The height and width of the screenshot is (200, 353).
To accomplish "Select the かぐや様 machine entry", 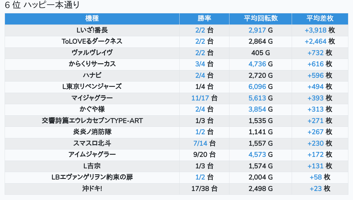I will (x=92, y=109).
